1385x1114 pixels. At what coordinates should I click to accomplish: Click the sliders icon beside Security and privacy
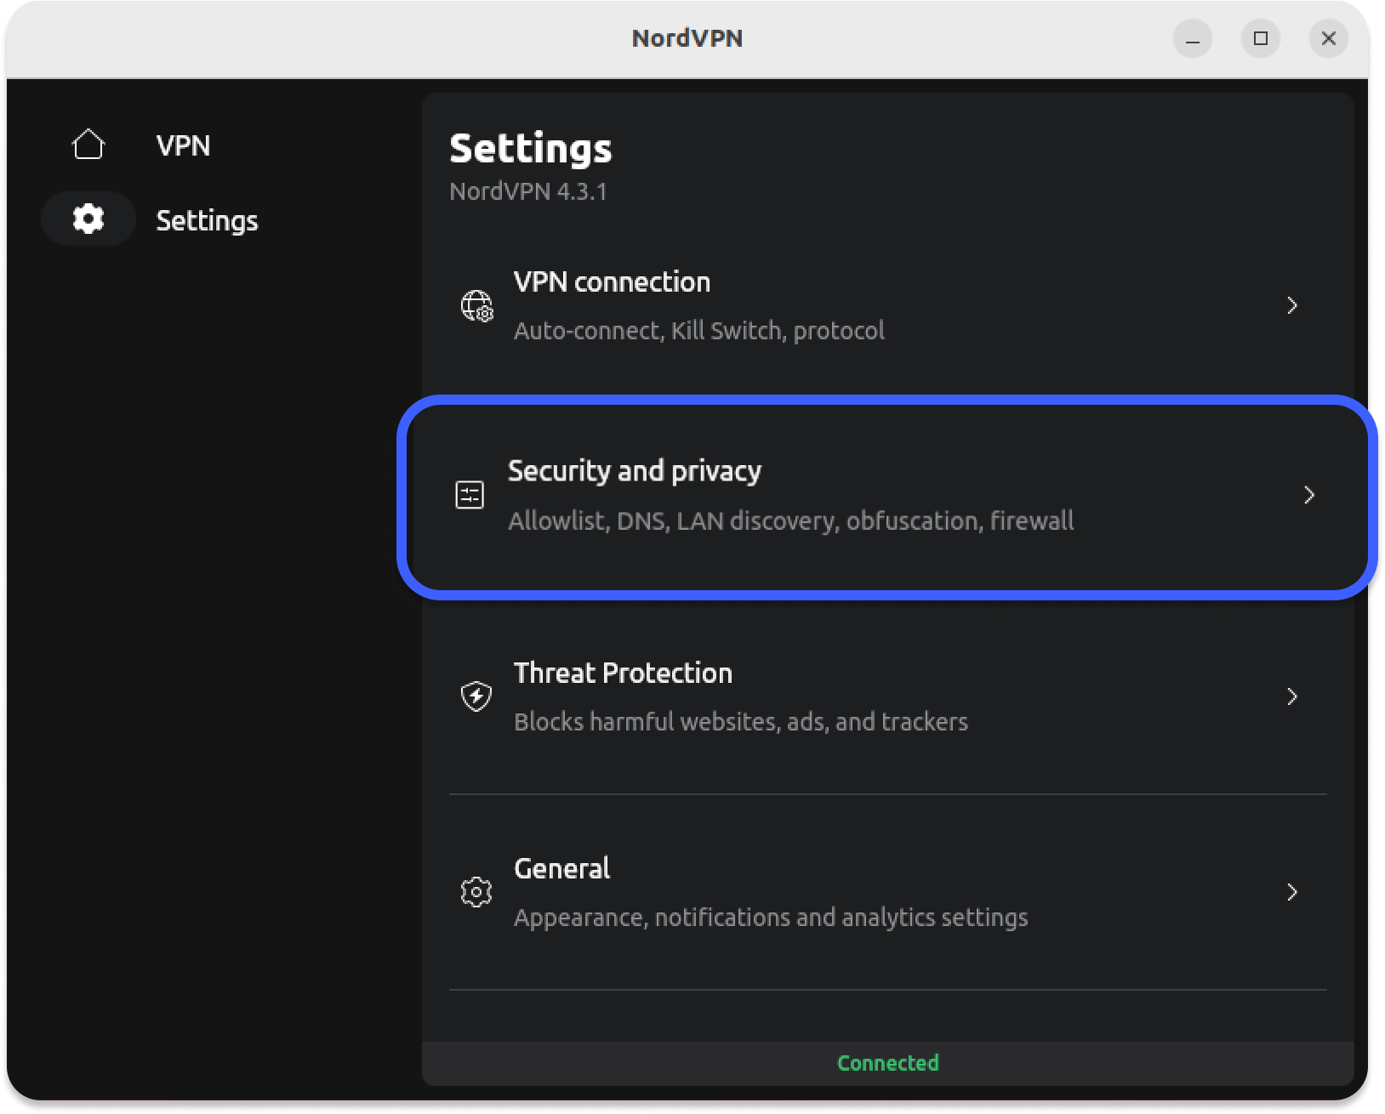pos(470,495)
